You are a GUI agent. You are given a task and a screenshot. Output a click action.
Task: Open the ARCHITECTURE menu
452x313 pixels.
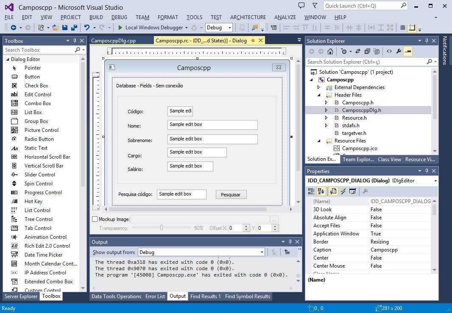click(x=248, y=17)
